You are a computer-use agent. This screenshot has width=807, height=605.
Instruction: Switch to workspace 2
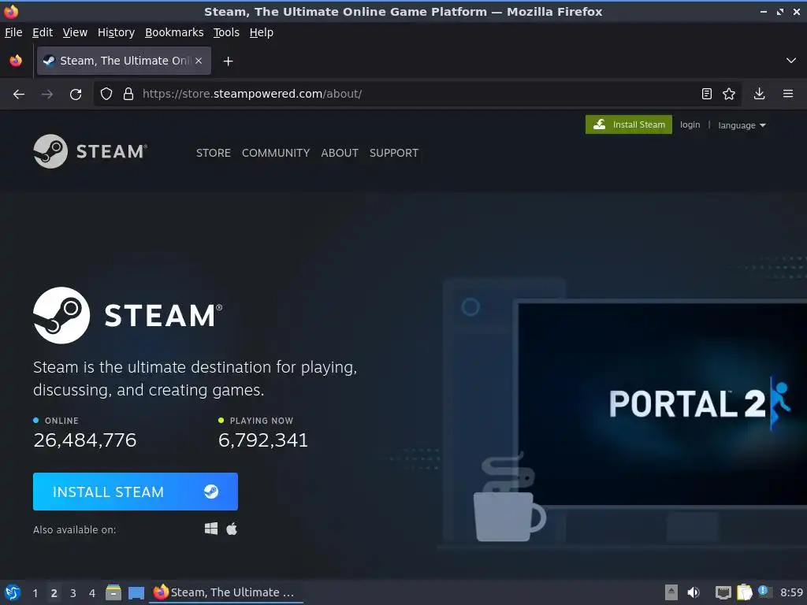54,592
